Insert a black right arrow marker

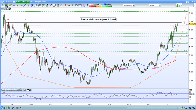pyautogui.click(x=69, y=5)
